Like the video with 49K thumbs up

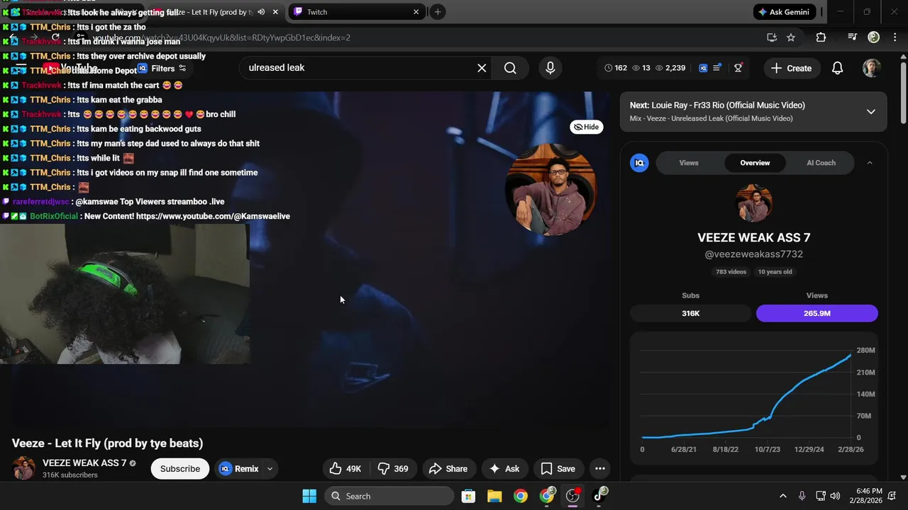coord(345,469)
